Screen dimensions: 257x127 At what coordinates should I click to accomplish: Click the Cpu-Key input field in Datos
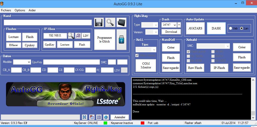pyautogui.click(x=72, y=62)
